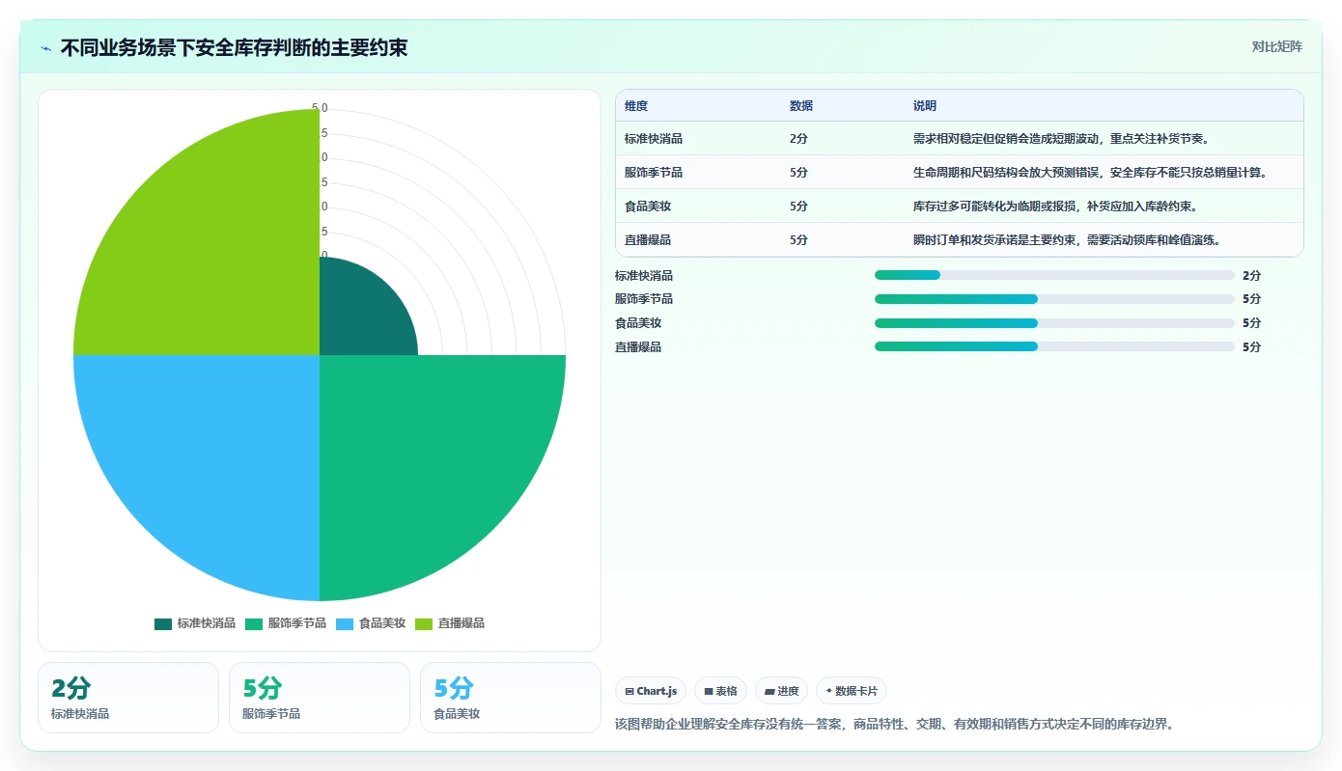
Task: Select 直播爆品 table row cell
Action: [648, 240]
